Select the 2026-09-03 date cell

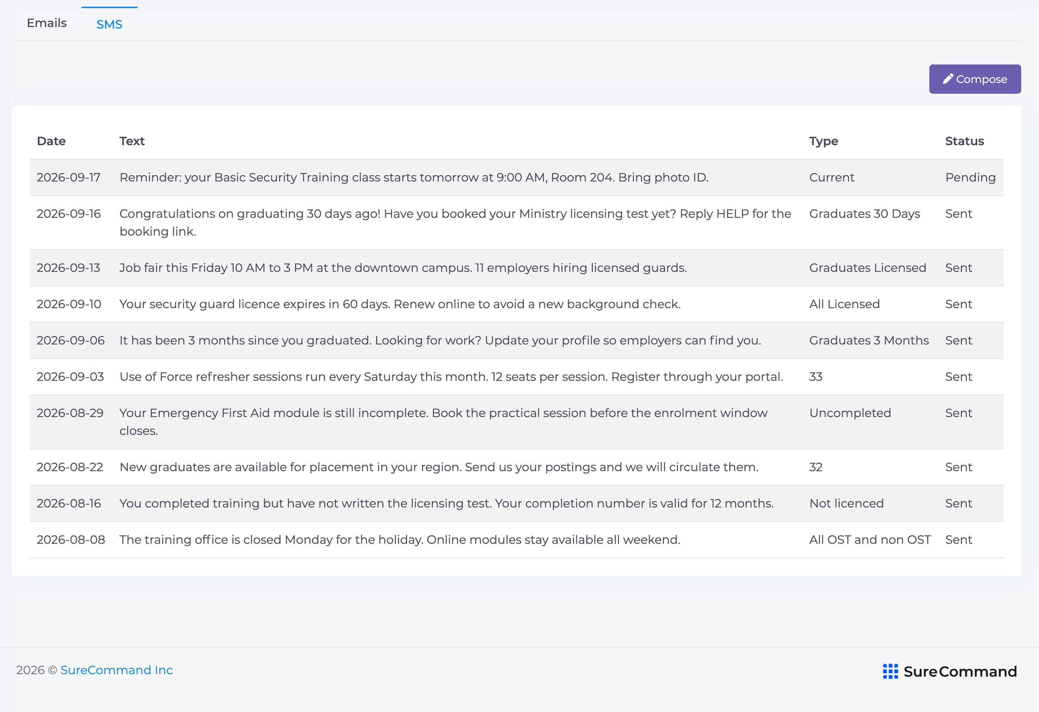point(70,376)
